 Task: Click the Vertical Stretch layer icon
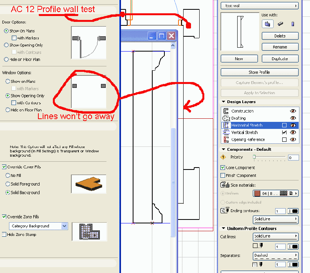pyautogui.click(x=226, y=132)
